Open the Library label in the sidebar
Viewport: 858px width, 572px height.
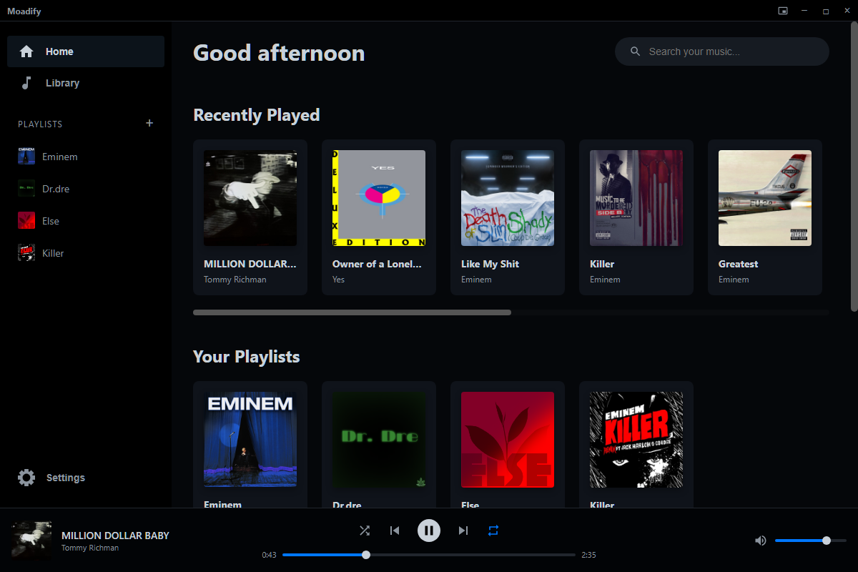pos(62,83)
